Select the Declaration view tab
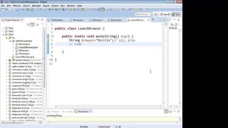Image resolution: width=228 pixels, height=128 pixels. pyautogui.click(x=83, y=112)
